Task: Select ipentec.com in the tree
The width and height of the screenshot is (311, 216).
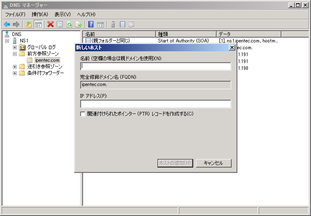Action: click(x=47, y=60)
